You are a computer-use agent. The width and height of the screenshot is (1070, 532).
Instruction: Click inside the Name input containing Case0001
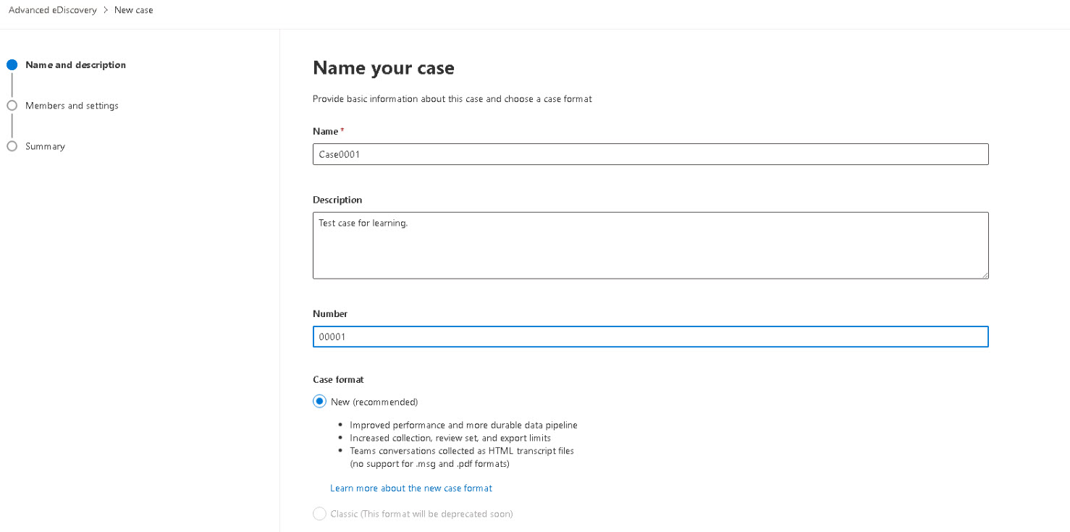(649, 153)
